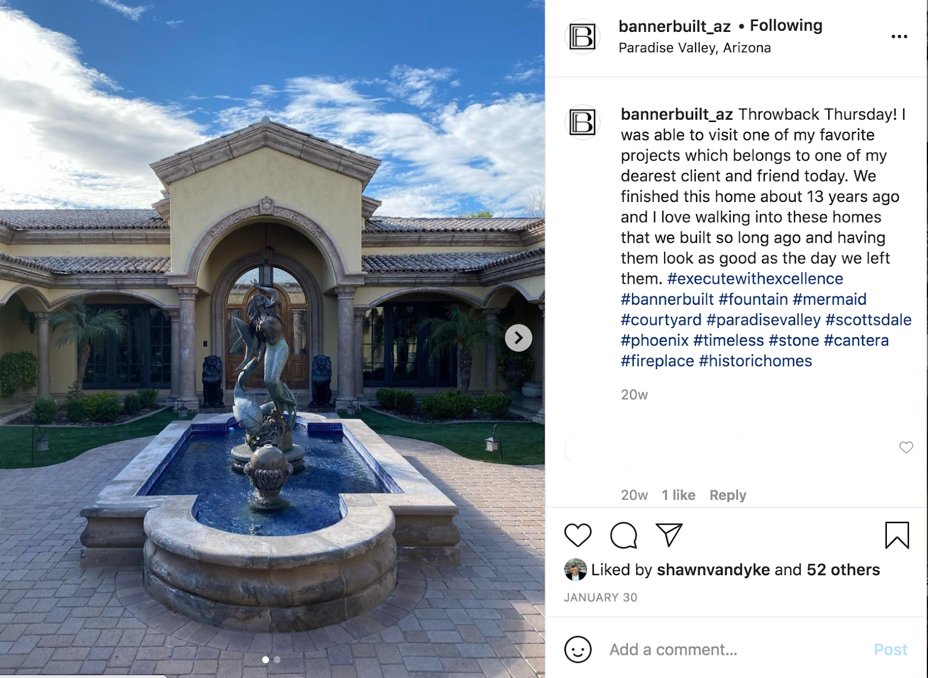928x678 pixels.
Task: Open shawnvandyke's small profile picture
Action: coord(575,569)
